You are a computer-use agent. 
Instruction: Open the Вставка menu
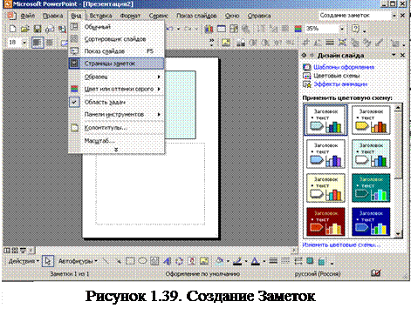(100, 16)
